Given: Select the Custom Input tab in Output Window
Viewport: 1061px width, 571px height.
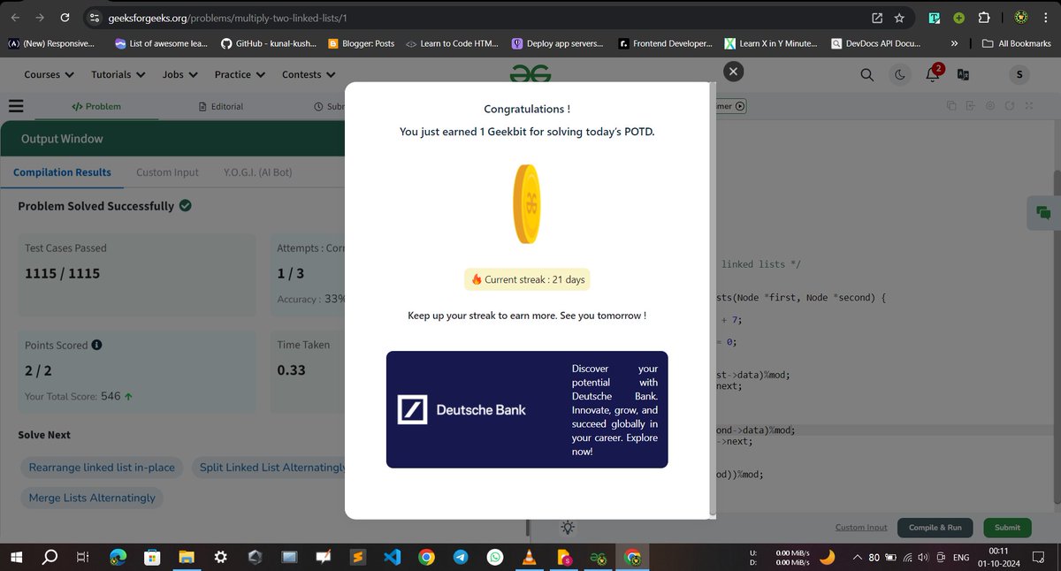Looking at the screenshot, I should coord(167,172).
